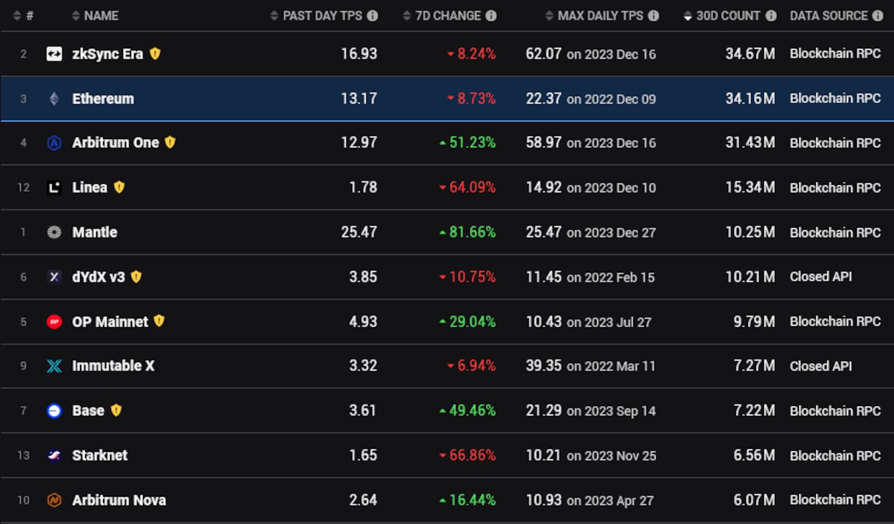This screenshot has height=524, width=894.
Task: Sort table by 7D CHANGE column
Action: pos(442,16)
